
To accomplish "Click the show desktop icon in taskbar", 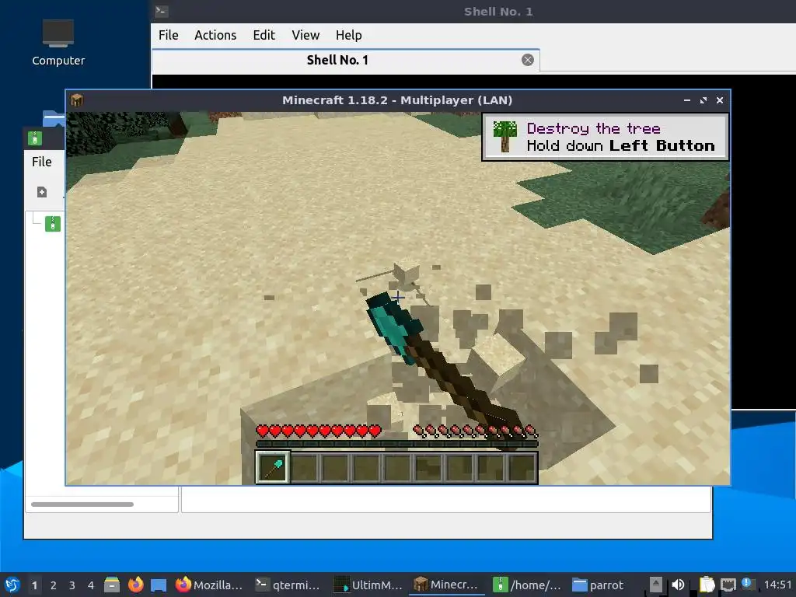I will point(159,585).
